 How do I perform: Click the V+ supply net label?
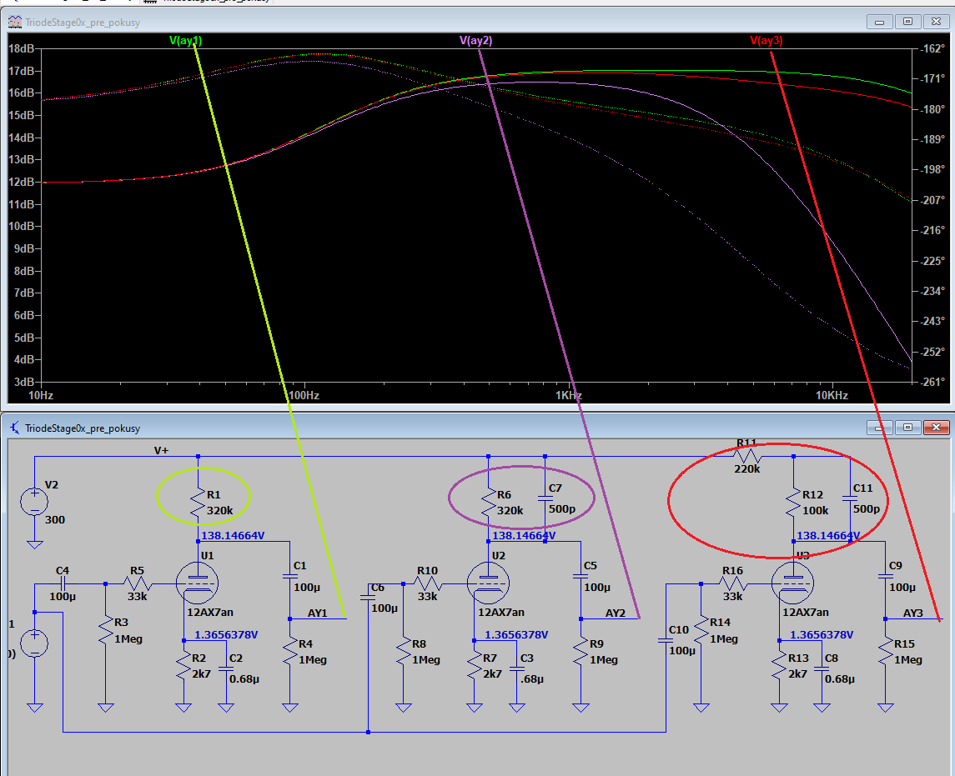pos(161,450)
